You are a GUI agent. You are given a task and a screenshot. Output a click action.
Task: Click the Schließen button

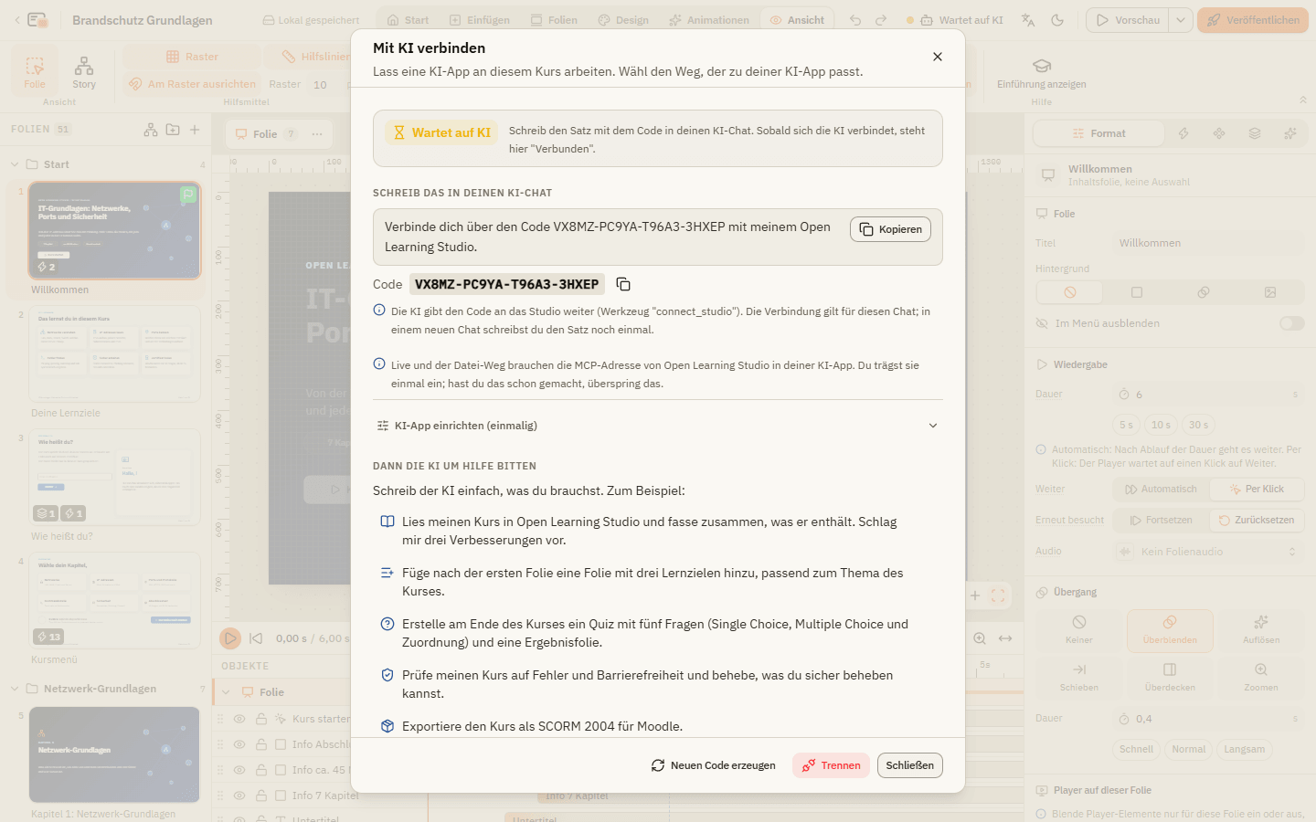pos(909,765)
